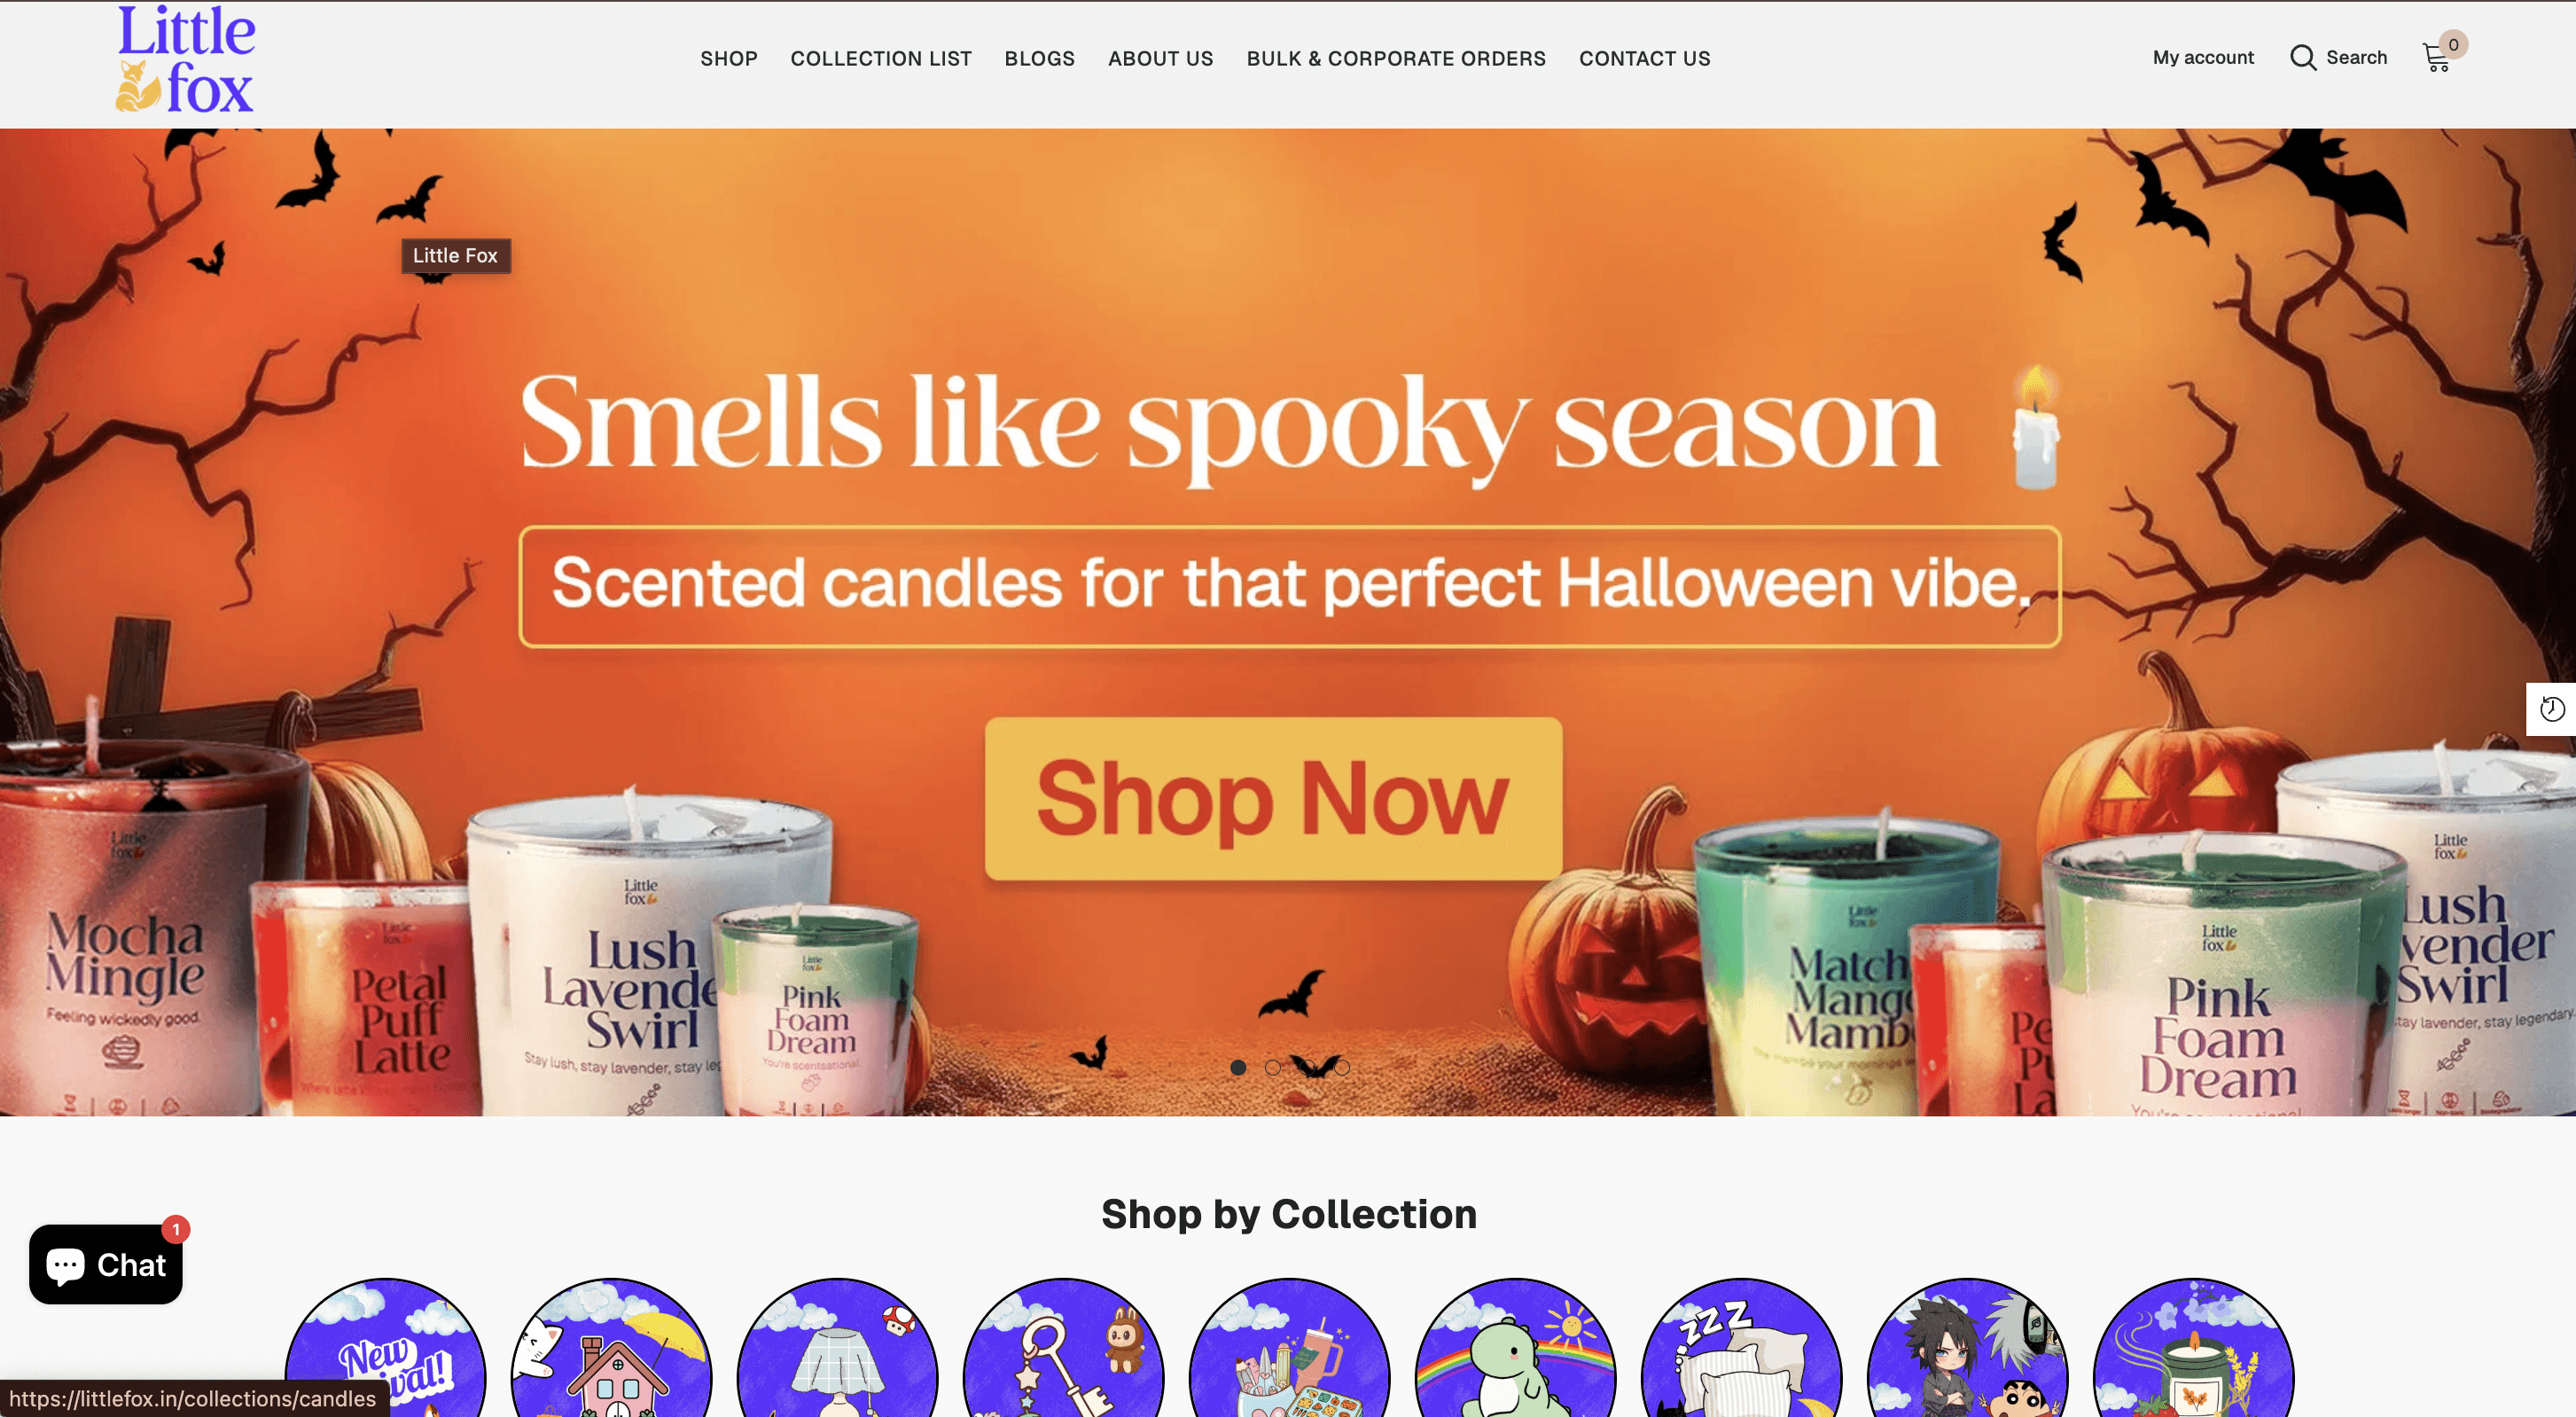
Task: Open the lamp collection circle
Action: pos(837,1347)
